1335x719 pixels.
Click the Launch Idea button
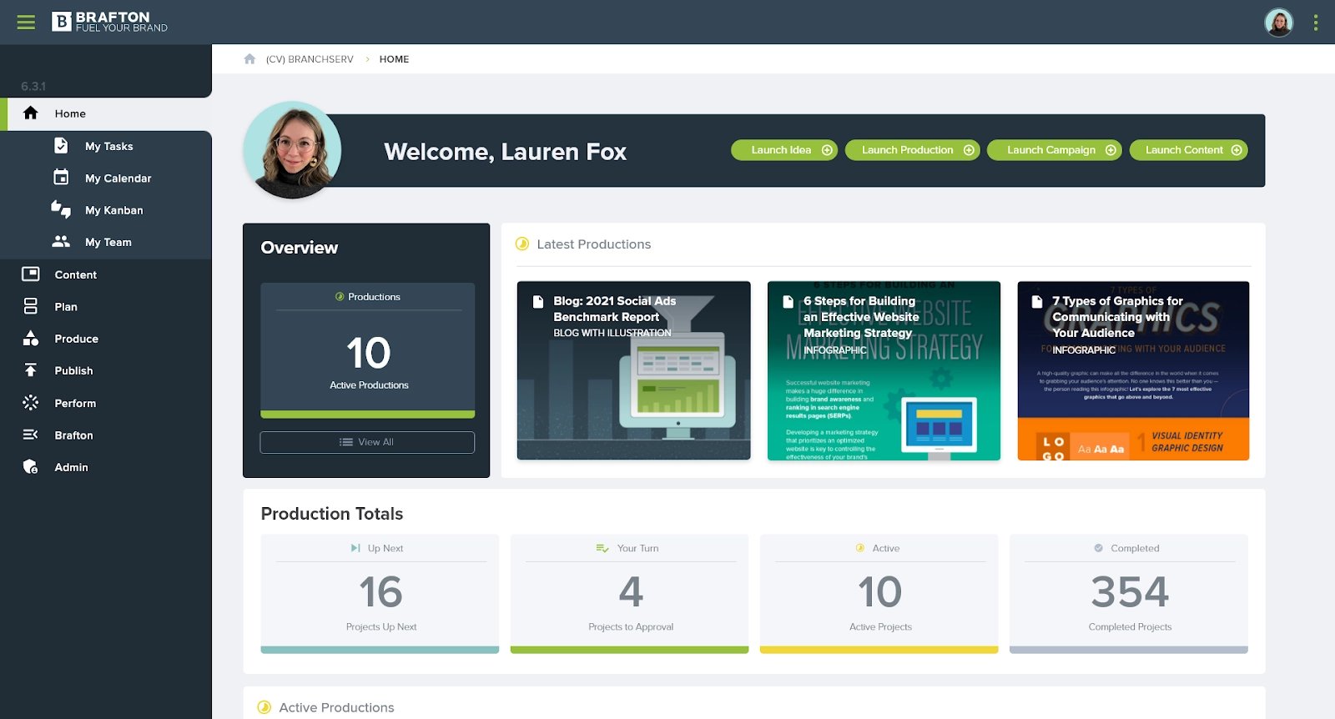click(783, 150)
